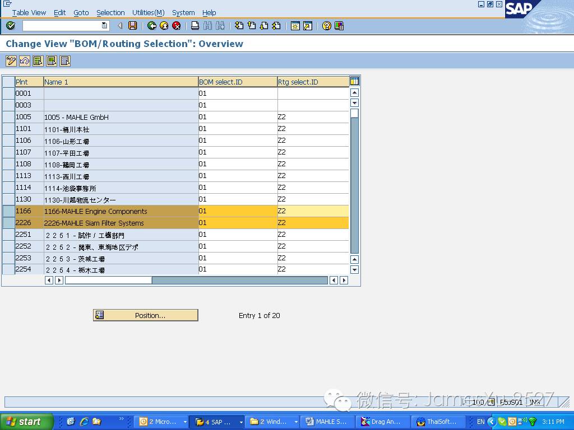This screenshot has height=430, width=574.
Task: Click the Plnt column header
Action: pos(29,82)
